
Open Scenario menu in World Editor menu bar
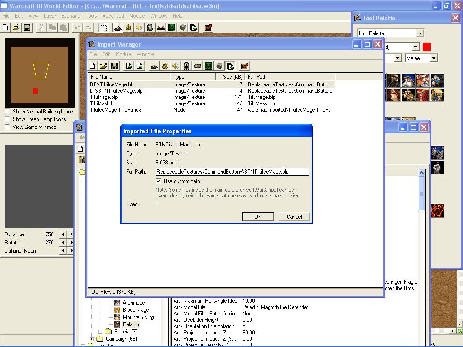(x=71, y=16)
